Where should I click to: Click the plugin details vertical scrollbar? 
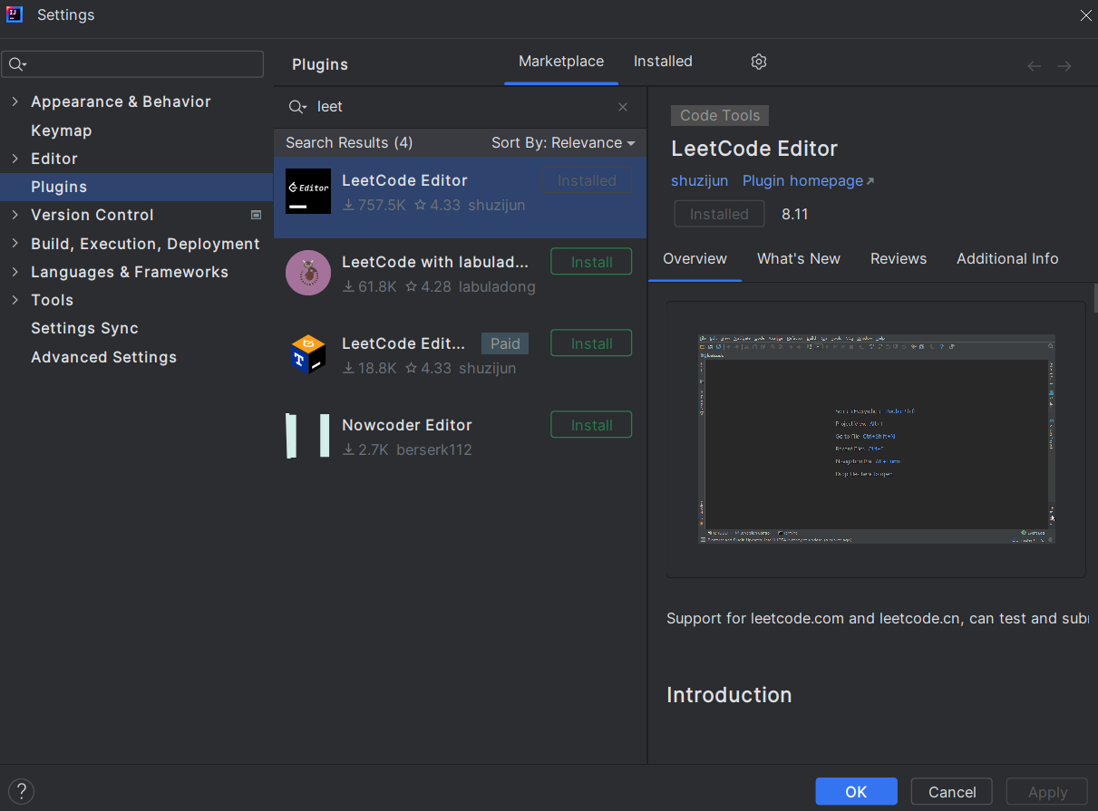click(1094, 297)
